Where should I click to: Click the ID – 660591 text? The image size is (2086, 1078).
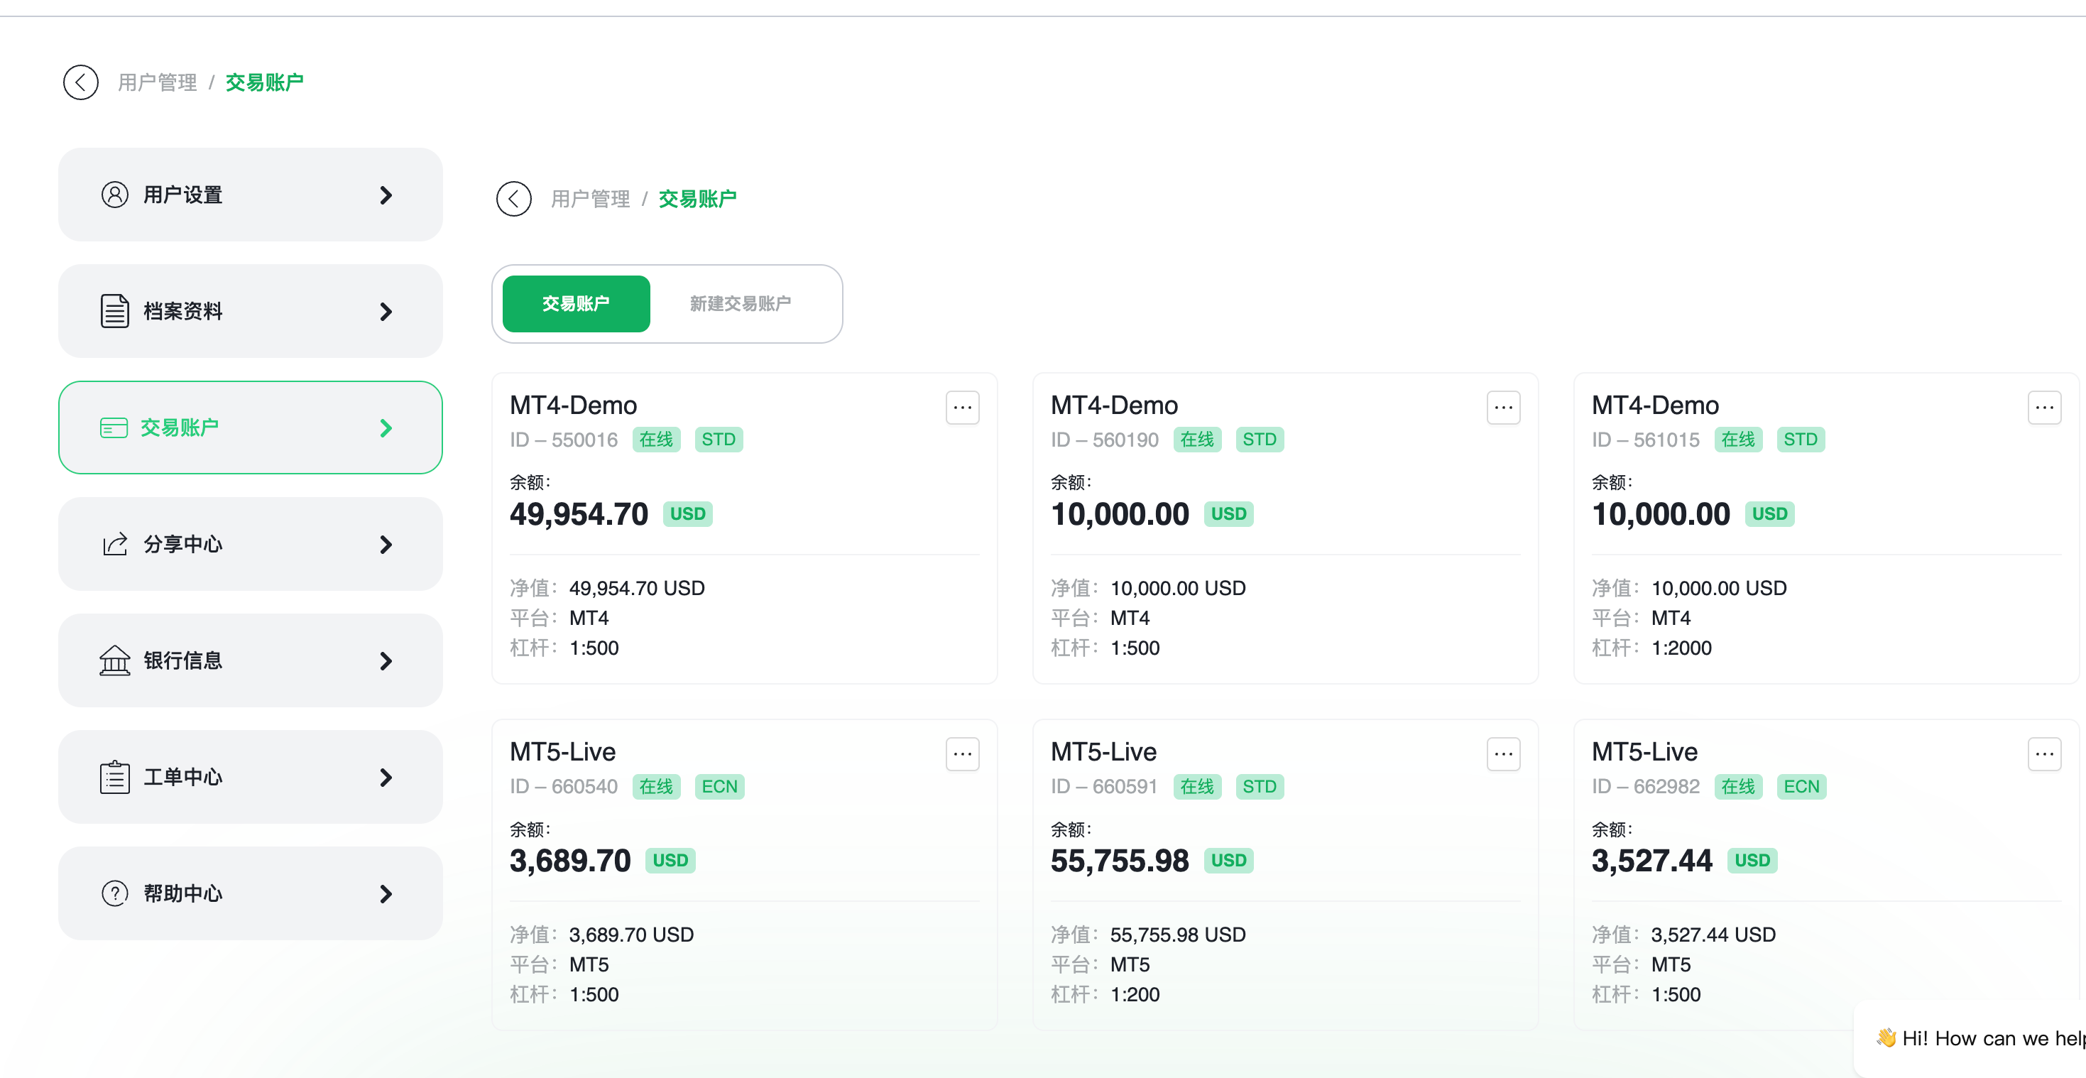(1105, 786)
